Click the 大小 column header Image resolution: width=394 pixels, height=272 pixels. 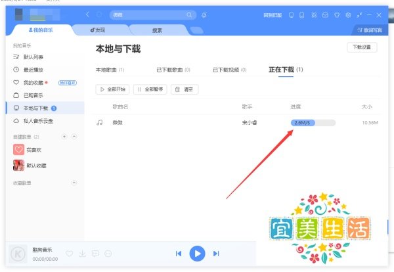point(366,107)
